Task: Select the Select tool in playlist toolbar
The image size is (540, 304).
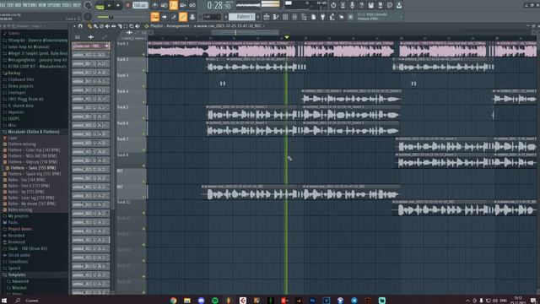Action: click(x=126, y=26)
